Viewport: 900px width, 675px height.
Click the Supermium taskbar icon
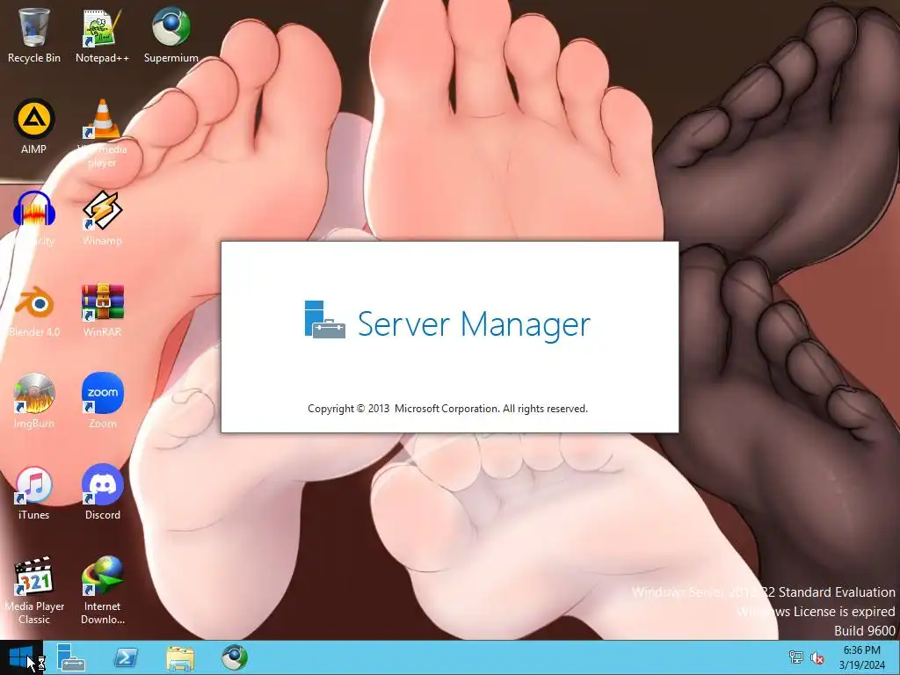pyautogui.click(x=235, y=657)
